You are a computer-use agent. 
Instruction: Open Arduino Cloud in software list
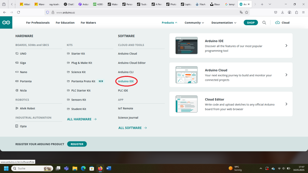click(128, 53)
